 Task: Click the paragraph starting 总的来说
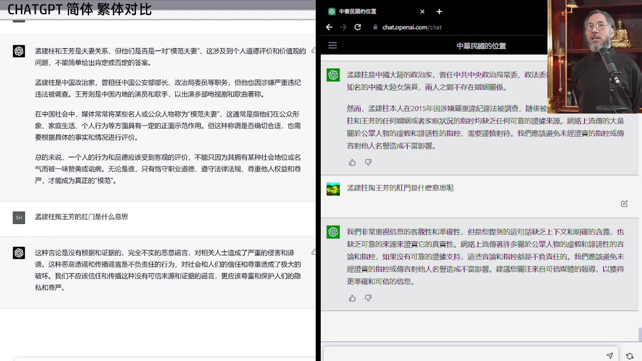(168, 168)
